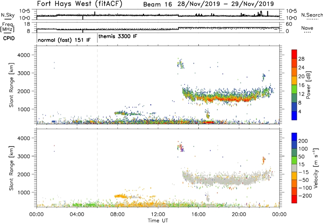
Task: Click the '08:00' time tick label
Action: pos(117,215)
